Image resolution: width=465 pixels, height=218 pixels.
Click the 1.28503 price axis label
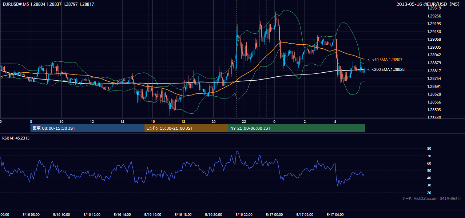(x=434, y=110)
